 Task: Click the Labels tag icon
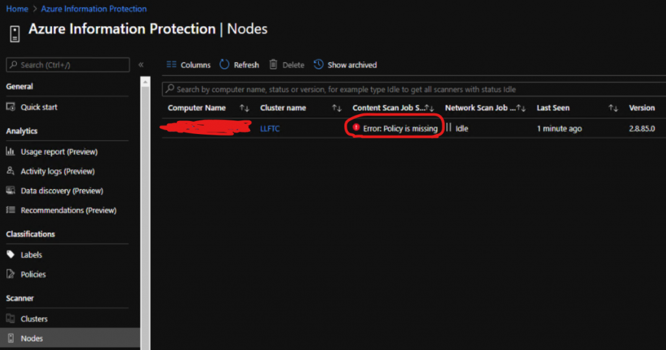click(x=10, y=254)
